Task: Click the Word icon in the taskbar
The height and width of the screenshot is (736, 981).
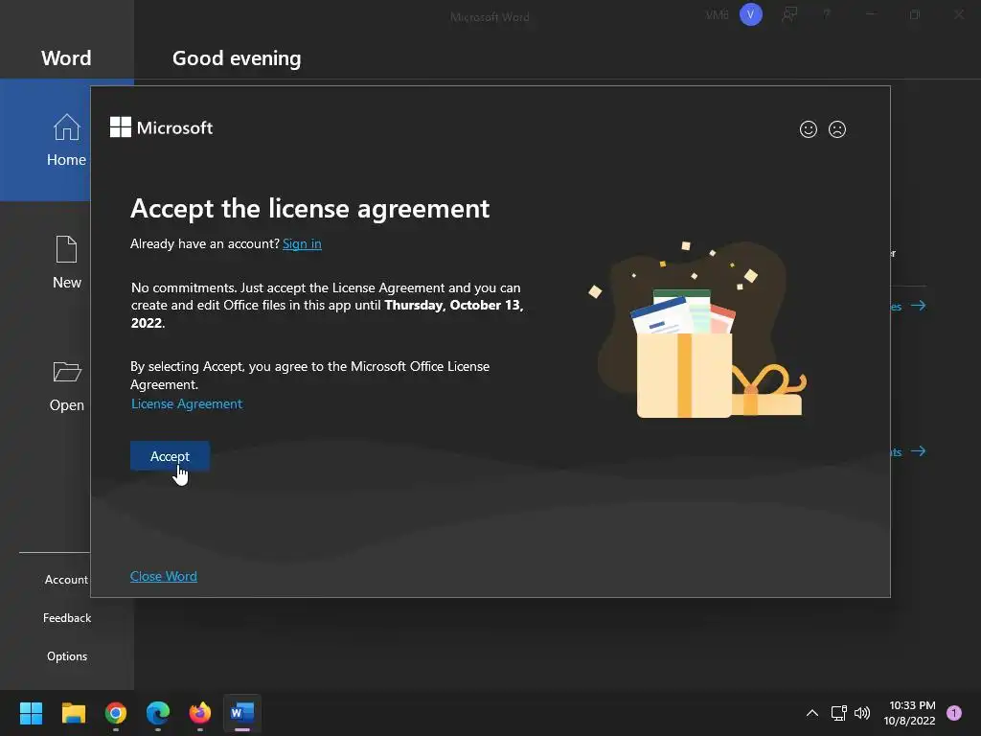Action: [x=242, y=713]
